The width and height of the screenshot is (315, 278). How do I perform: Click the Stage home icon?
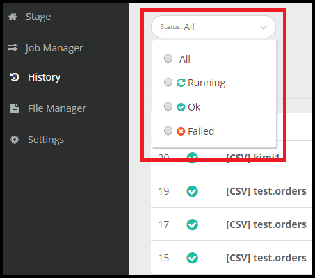click(13, 17)
